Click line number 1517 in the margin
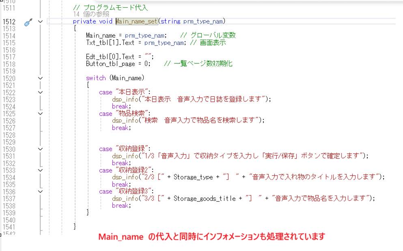The height and width of the screenshot is (251, 403). coord(9,57)
